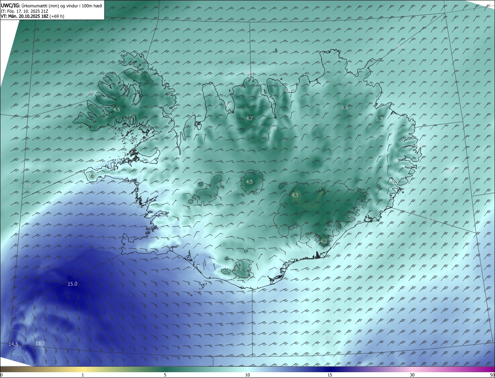Click the 11.7 value label on the map
The width and height of the screenshot is (495, 378).
pos(40,344)
